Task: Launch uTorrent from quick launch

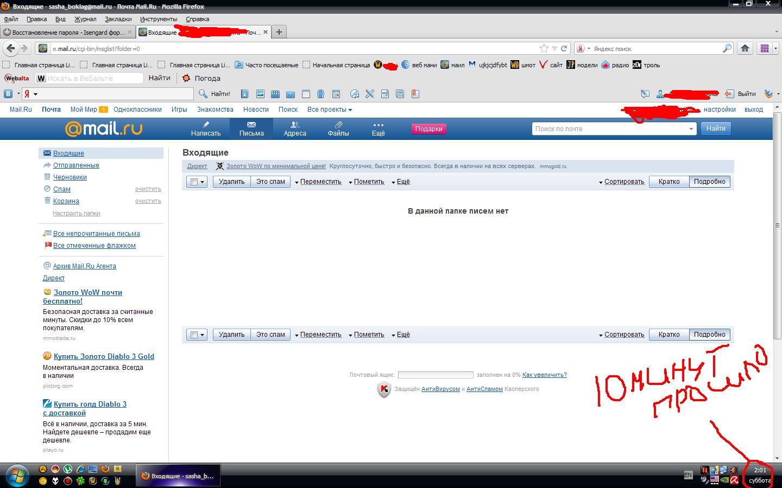Action: 68,469
